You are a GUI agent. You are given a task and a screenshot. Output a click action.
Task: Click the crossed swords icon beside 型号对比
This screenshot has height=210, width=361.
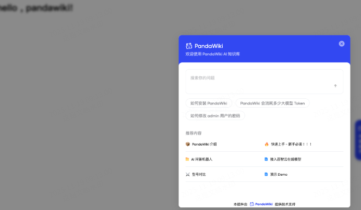point(188,175)
